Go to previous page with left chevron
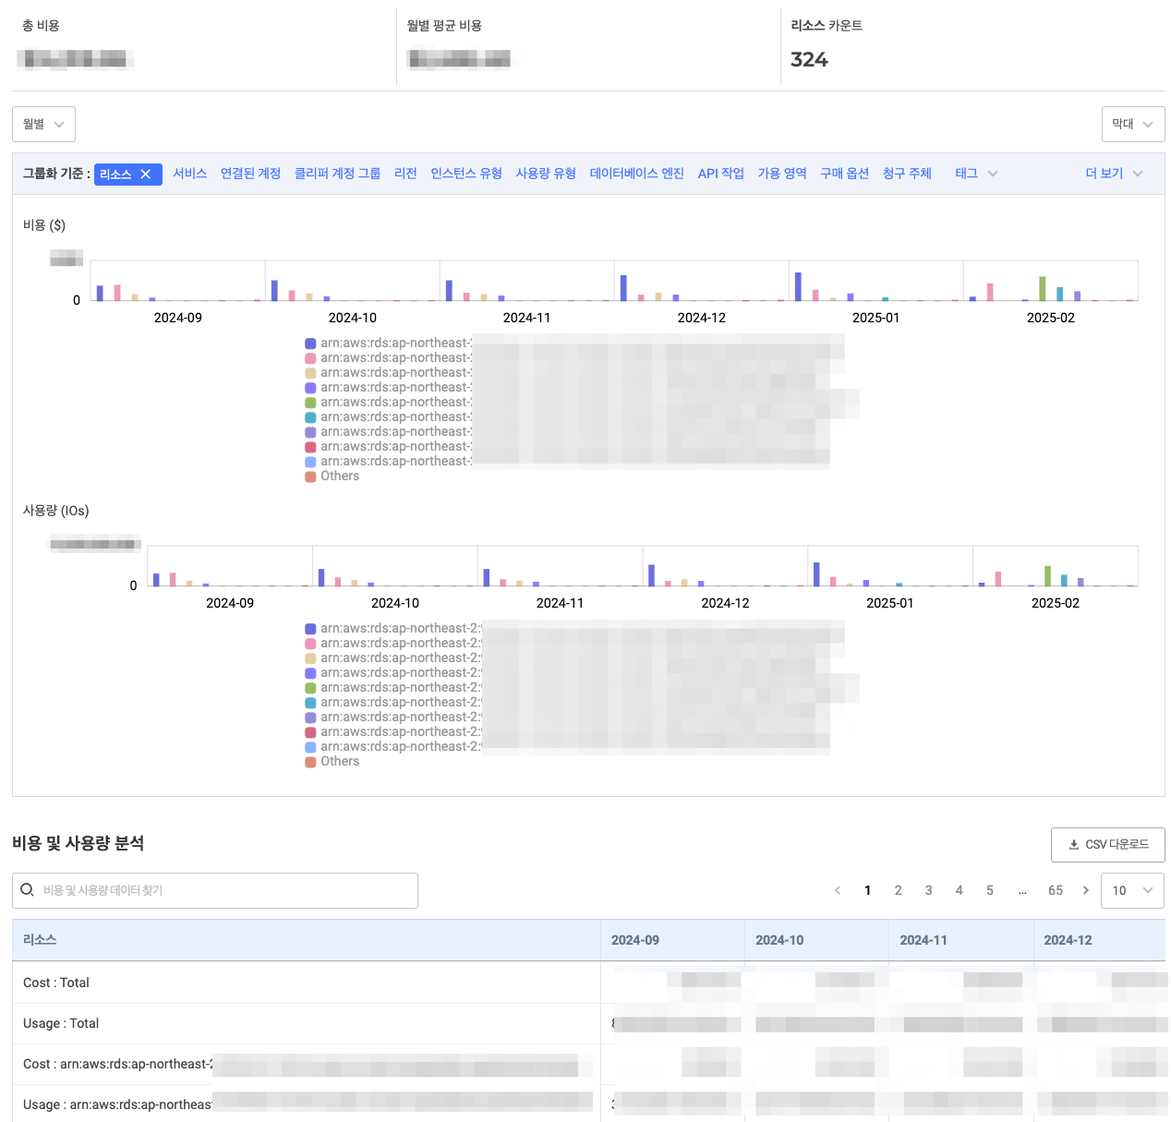The height and width of the screenshot is (1122, 1171). [838, 890]
